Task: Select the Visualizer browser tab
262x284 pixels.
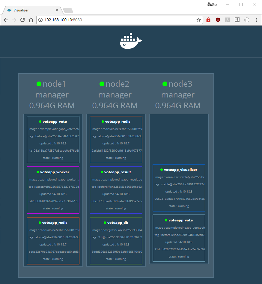Action: pos(30,10)
